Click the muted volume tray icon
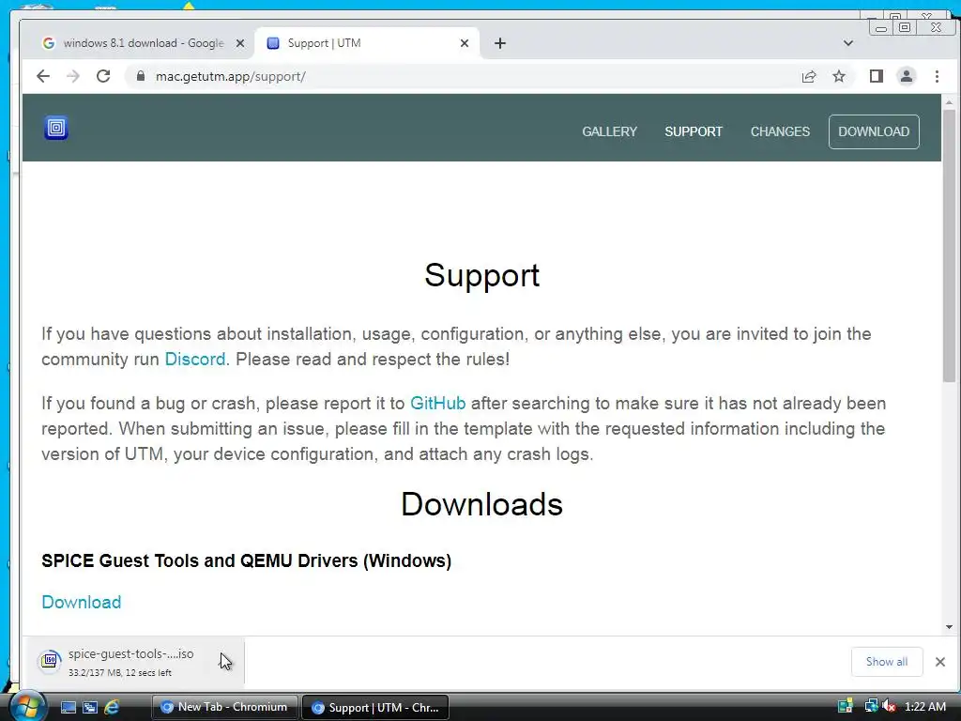Screen dimensions: 961x721 (x=889, y=706)
